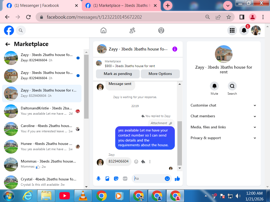The height and width of the screenshot is (202, 270).
Task: Open Zayy 3beds 2baths house conversation
Action: (x=42, y=58)
